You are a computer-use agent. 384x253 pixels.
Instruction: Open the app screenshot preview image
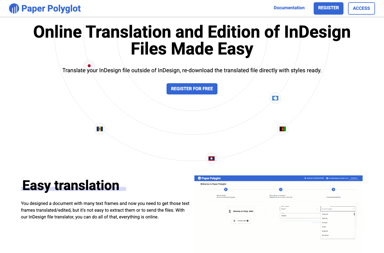coord(279,214)
